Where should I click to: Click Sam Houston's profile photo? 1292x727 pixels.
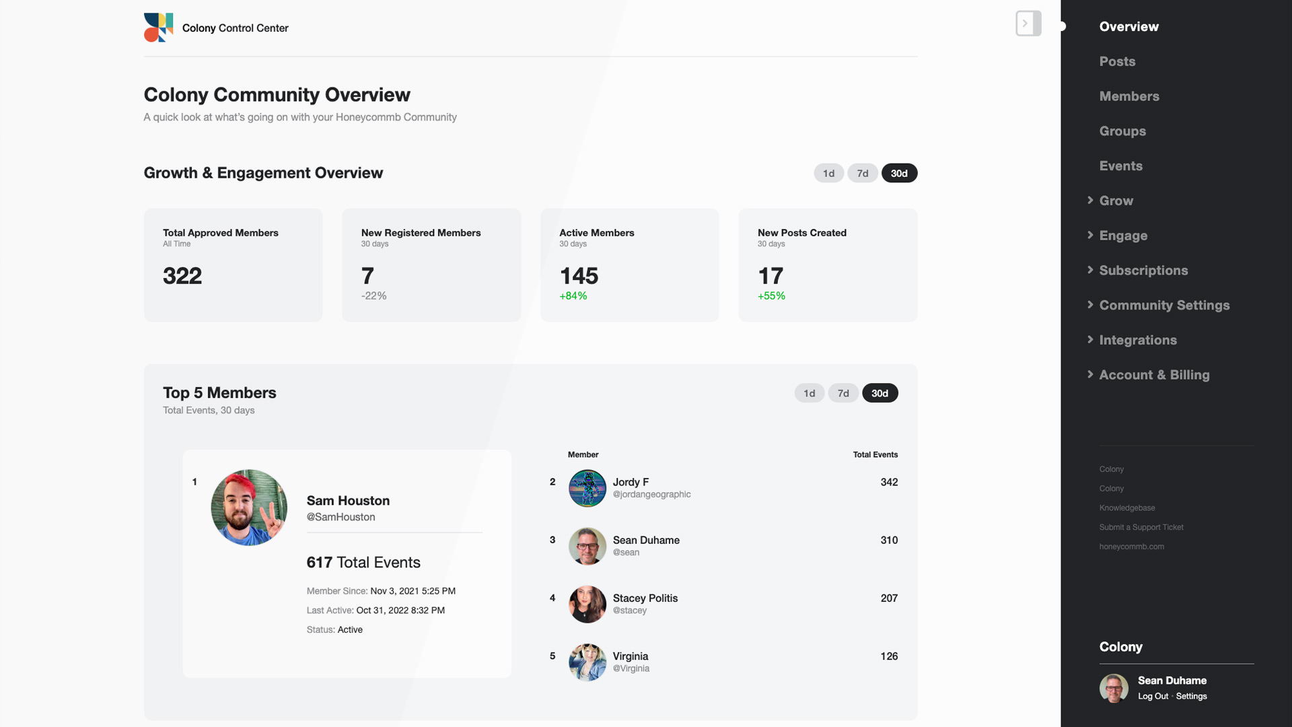[249, 508]
